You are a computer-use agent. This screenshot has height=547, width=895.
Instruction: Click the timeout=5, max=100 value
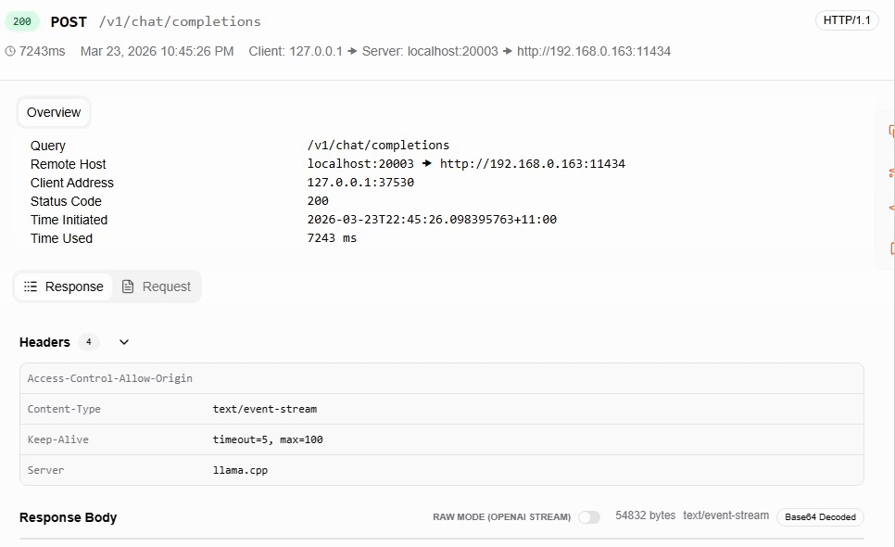268,439
